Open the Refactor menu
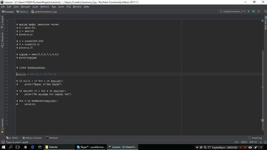 pyautogui.click(x=45, y=7)
